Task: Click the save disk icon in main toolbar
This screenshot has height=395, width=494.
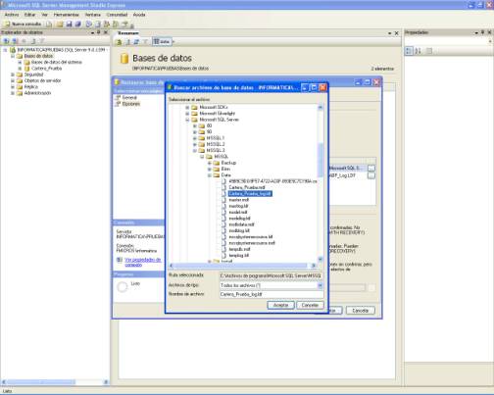Action: [69, 24]
